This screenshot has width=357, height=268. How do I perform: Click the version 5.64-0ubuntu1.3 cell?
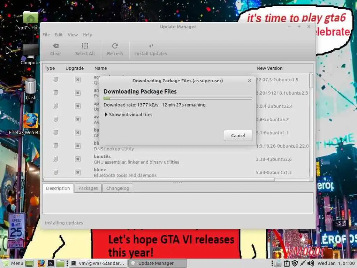tap(274, 172)
